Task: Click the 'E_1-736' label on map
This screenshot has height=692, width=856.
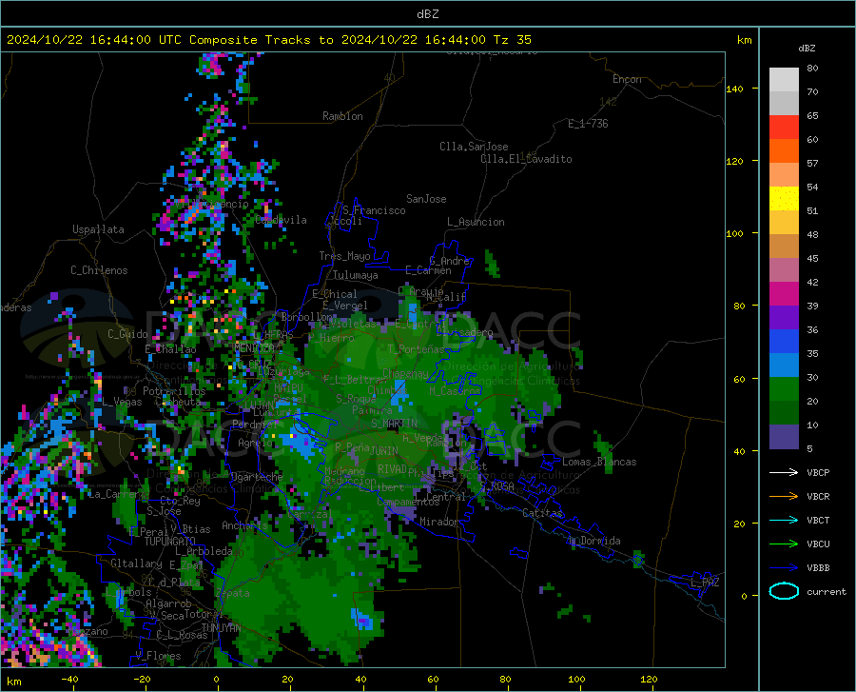Action: coord(588,124)
